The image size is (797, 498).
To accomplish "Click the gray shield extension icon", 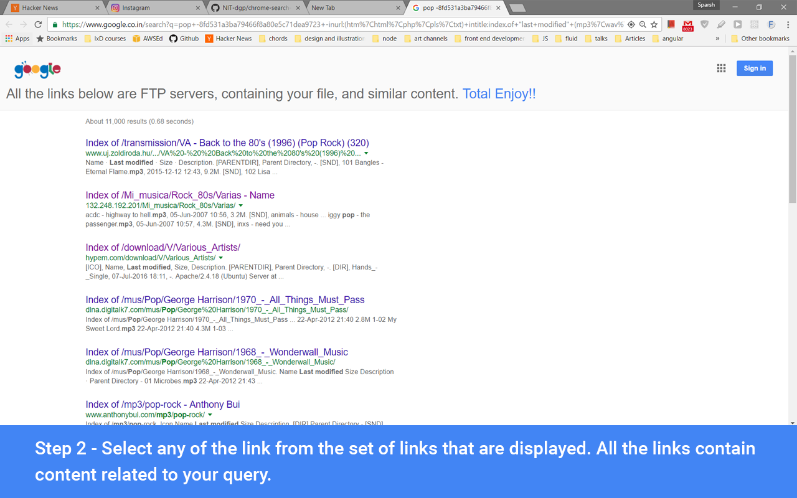I will (704, 24).
